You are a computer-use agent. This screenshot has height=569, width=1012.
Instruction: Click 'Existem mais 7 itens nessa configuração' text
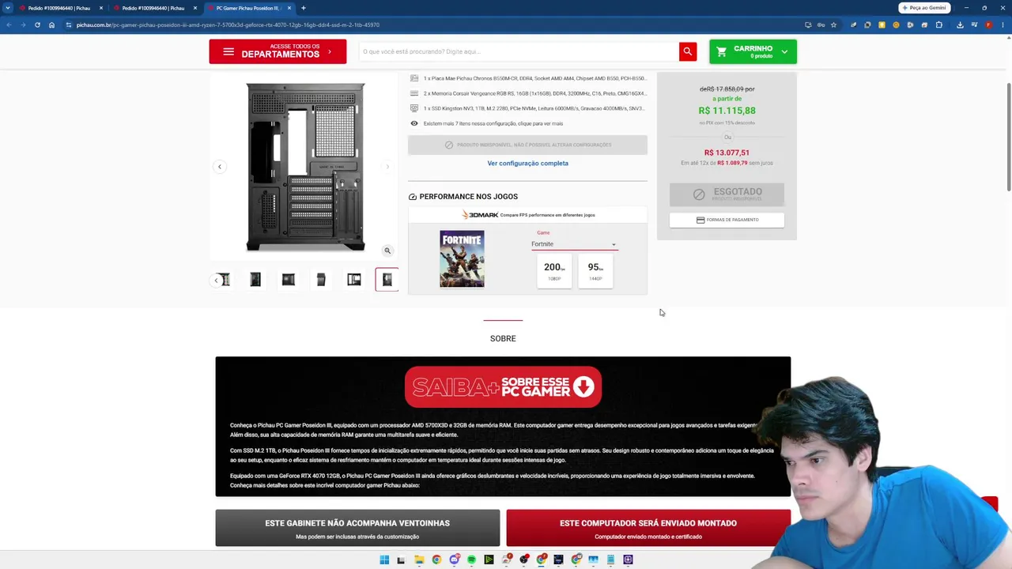coord(493,123)
